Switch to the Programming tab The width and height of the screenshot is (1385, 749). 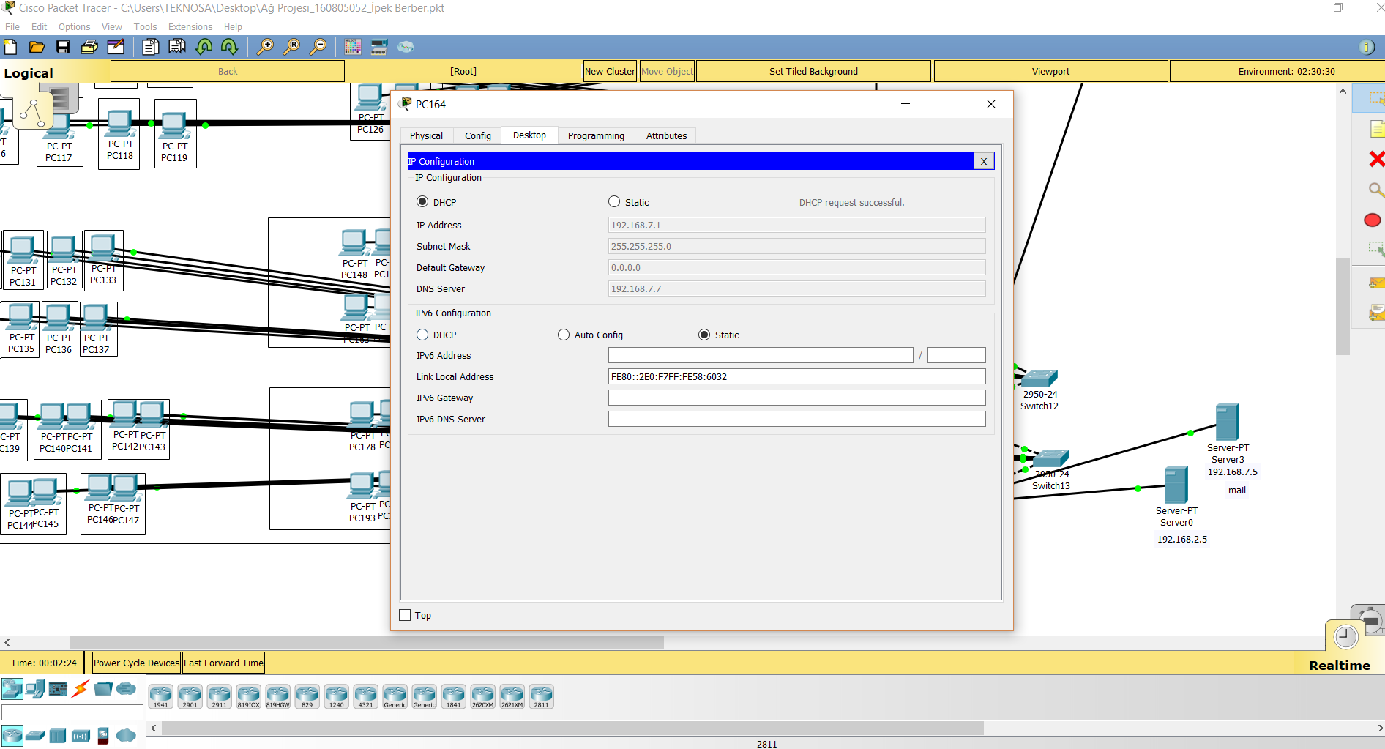click(x=596, y=135)
